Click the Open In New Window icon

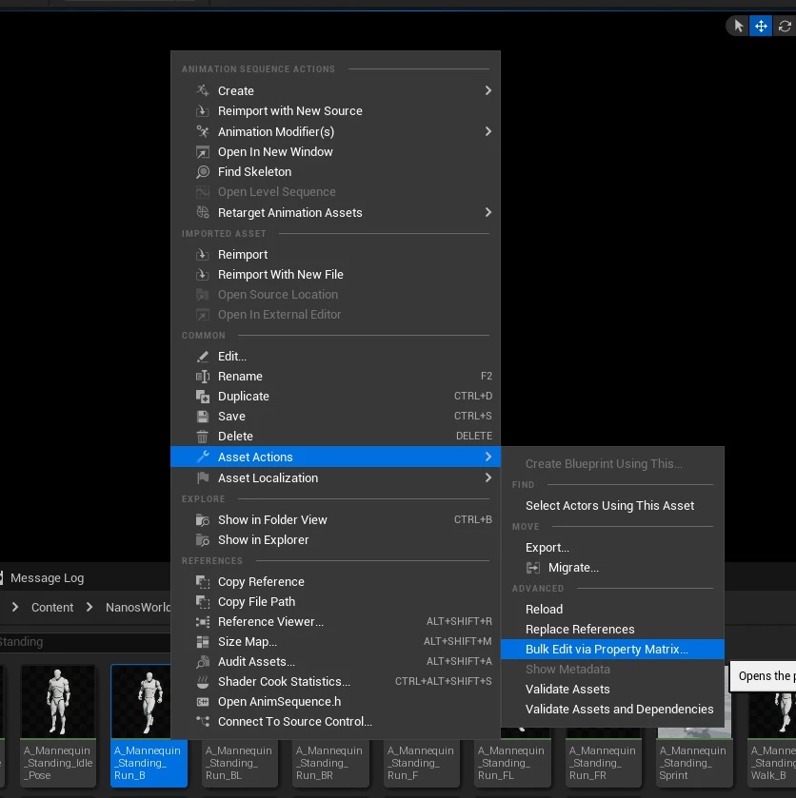[x=203, y=151]
